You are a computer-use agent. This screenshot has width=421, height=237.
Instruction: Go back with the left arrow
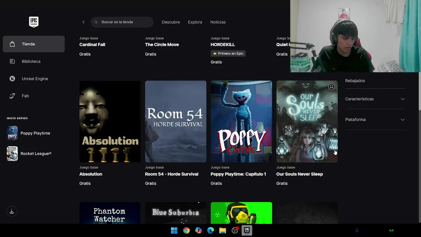[84, 22]
